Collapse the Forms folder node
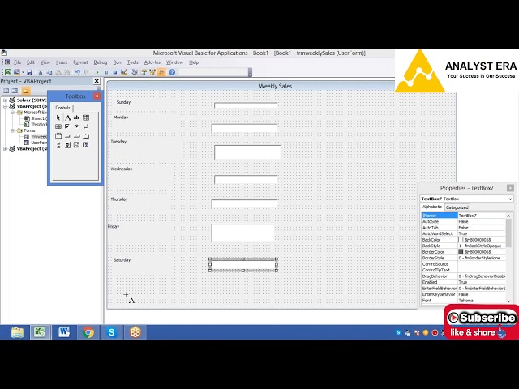Viewport: 519px width, 389px height. [12, 130]
